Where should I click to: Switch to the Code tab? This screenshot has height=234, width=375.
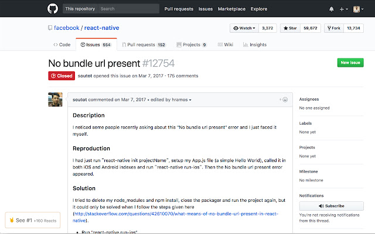(x=62, y=44)
